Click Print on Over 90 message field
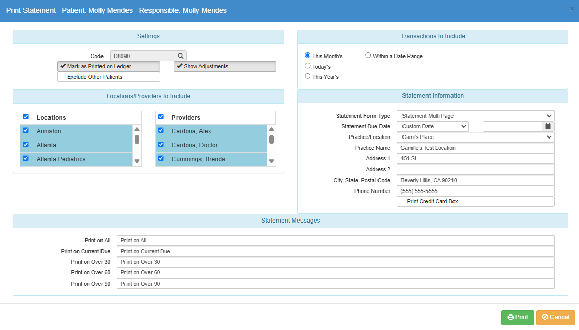579x330 pixels. [x=336, y=284]
